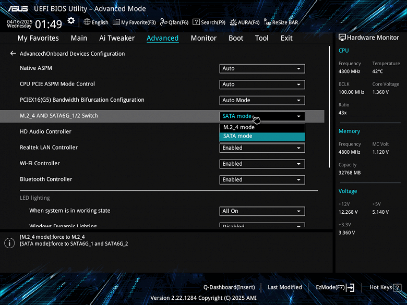Select Realtek LAN Controller label

click(x=49, y=148)
